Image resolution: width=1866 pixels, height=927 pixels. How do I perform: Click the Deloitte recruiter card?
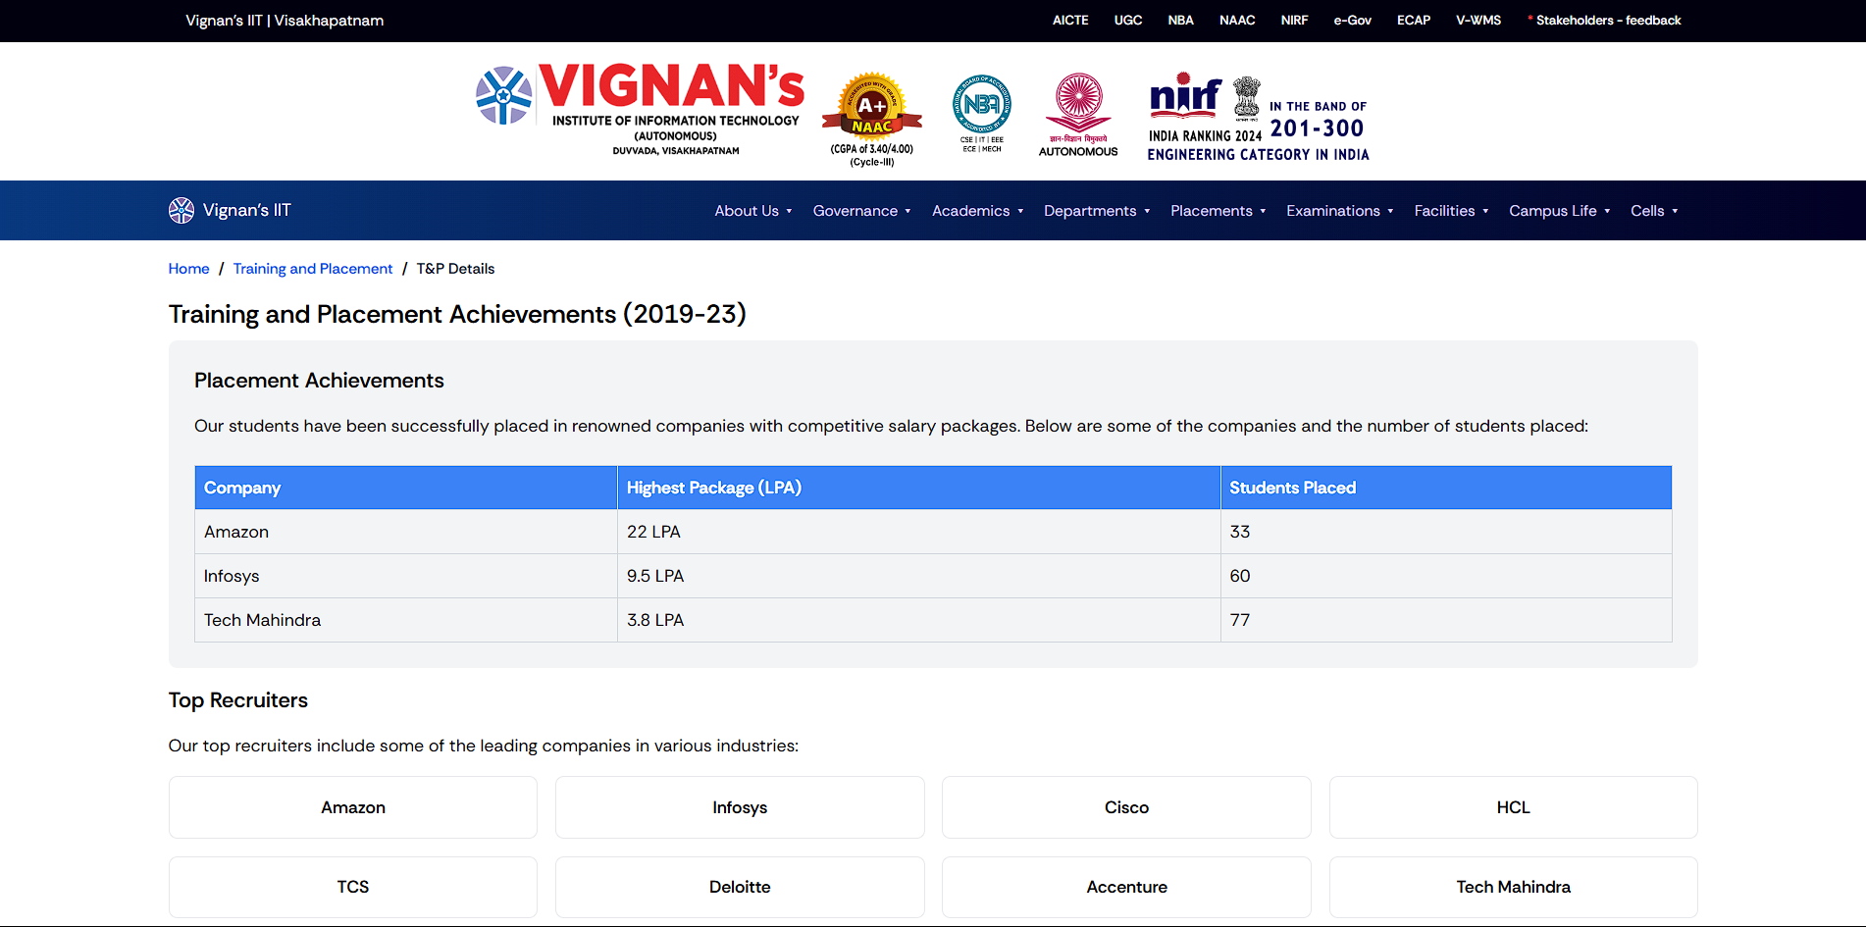740,887
